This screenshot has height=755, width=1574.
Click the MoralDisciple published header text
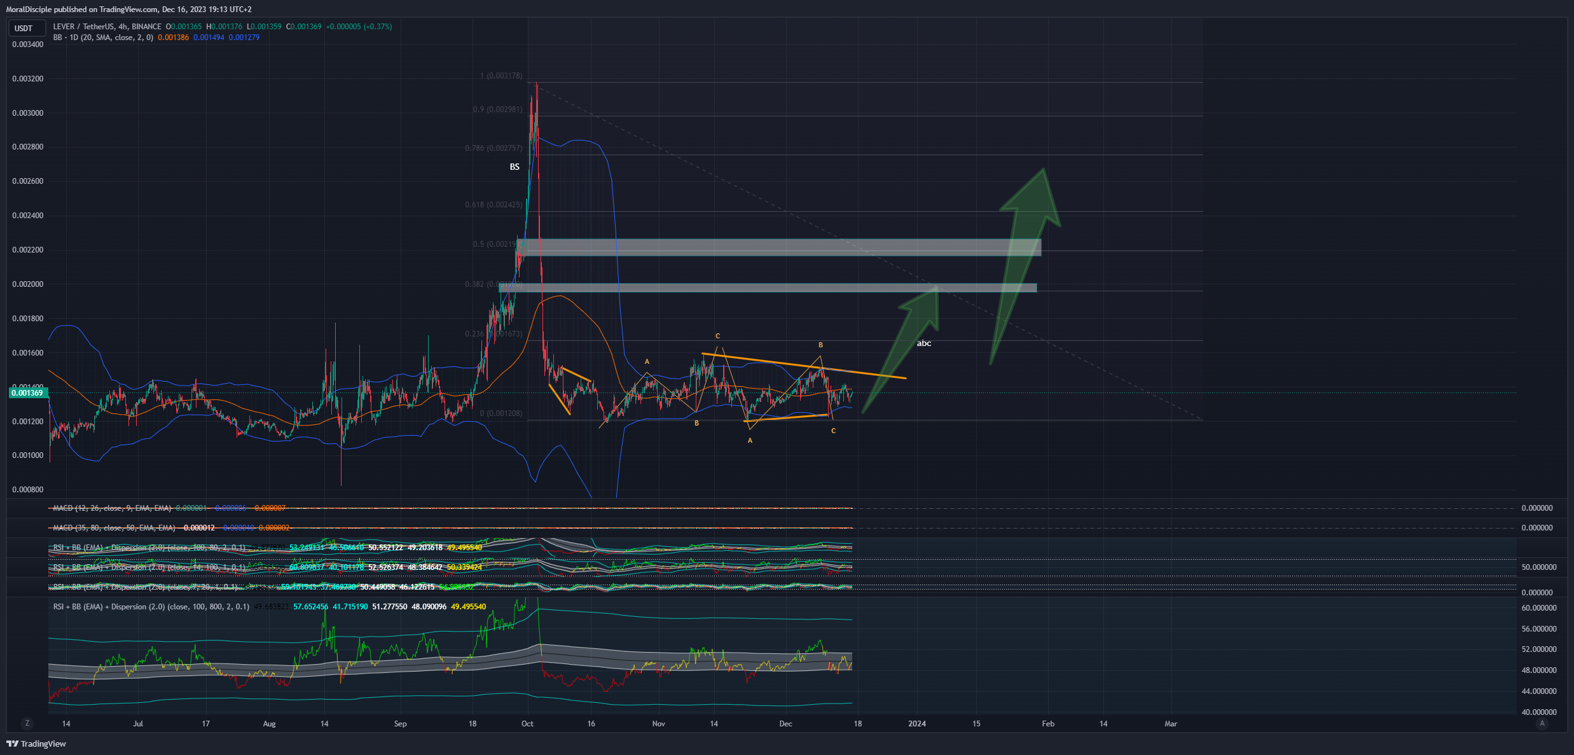128,10
